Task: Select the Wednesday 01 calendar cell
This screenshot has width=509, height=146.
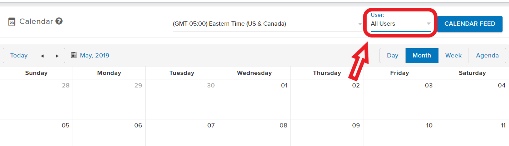Action: (x=254, y=100)
